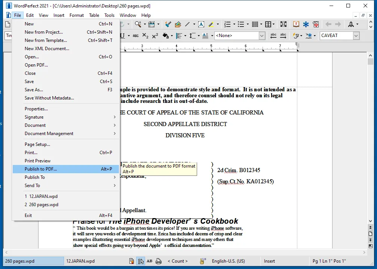377x269 pixels.
Task: Select Print Preview menu entry
Action: pyautogui.click(x=66, y=161)
